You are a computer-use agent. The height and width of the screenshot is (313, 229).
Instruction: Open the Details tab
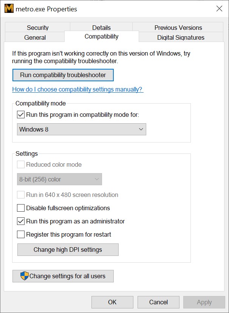pyautogui.click(x=101, y=28)
